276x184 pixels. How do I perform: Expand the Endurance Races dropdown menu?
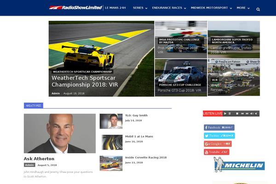point(169,8)
